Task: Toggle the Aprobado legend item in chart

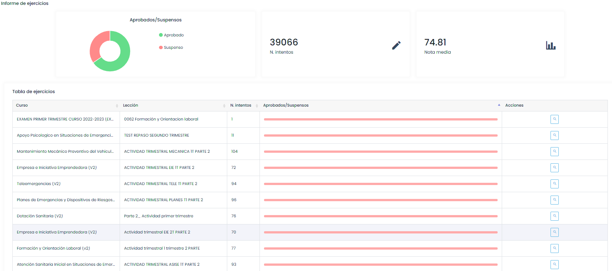Action: 174,35
